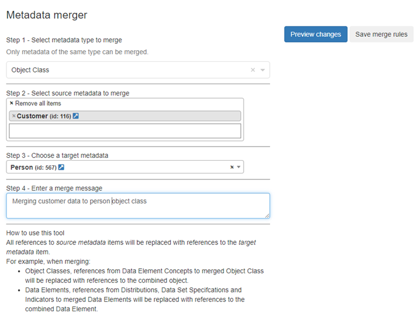416x316 pixels.
Task: Open the Object Class metadata type selector
Action: click(129, 70)
